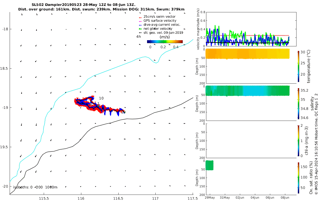Click the '4h' label beside the map colorbar
The width and height of the screenshot is (322, 201).
coord(138,37)
